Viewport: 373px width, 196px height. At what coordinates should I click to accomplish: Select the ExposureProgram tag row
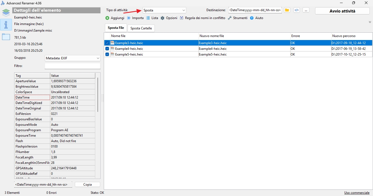55,130
